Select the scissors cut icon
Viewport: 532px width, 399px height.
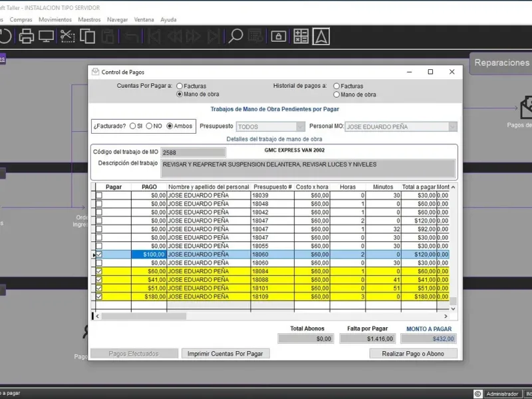pos(67,36)
